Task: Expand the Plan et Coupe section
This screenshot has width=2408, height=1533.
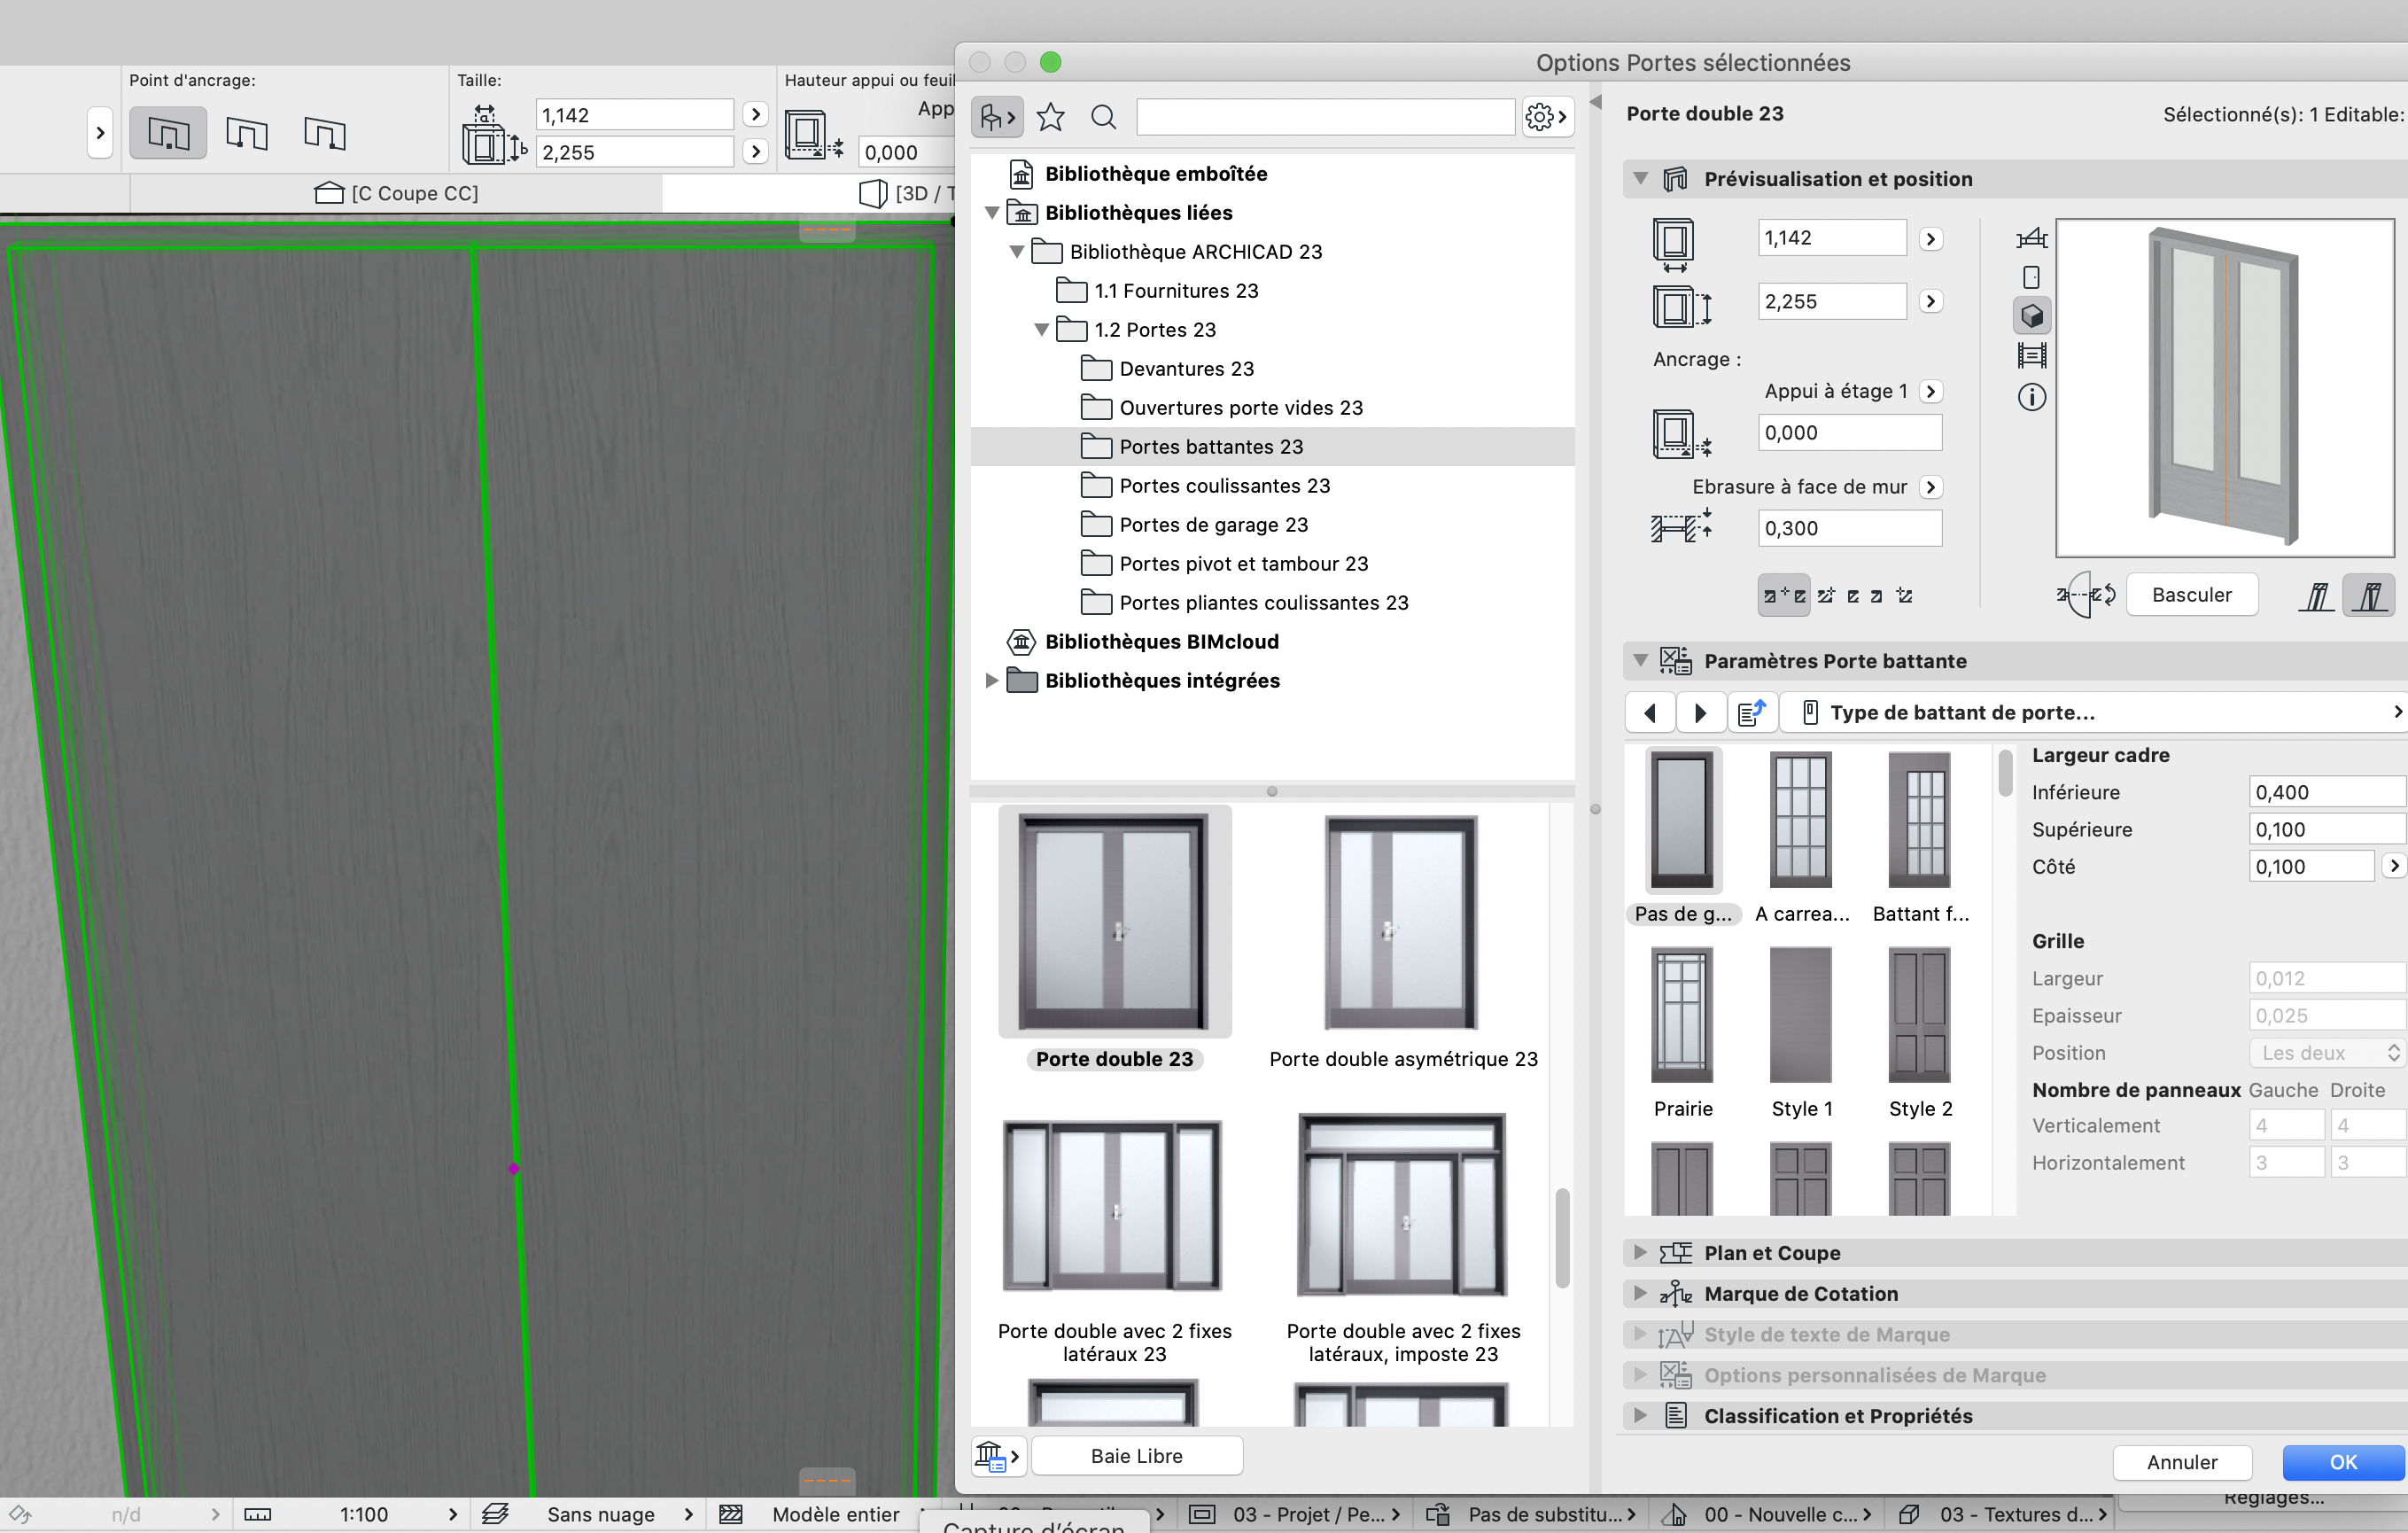Action: pos(1640,1252)
